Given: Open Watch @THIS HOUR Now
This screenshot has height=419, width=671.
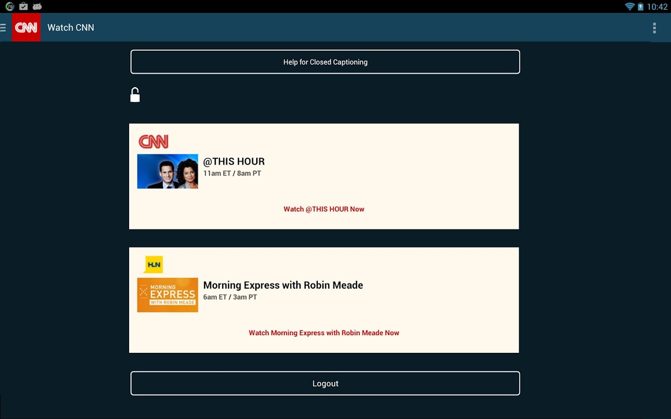Looking at the screenshot, I should click(324, 209).
